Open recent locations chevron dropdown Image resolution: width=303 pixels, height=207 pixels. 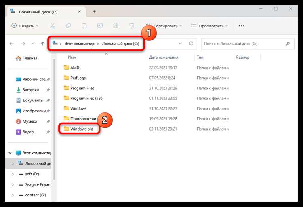click(x=33, y=44)
